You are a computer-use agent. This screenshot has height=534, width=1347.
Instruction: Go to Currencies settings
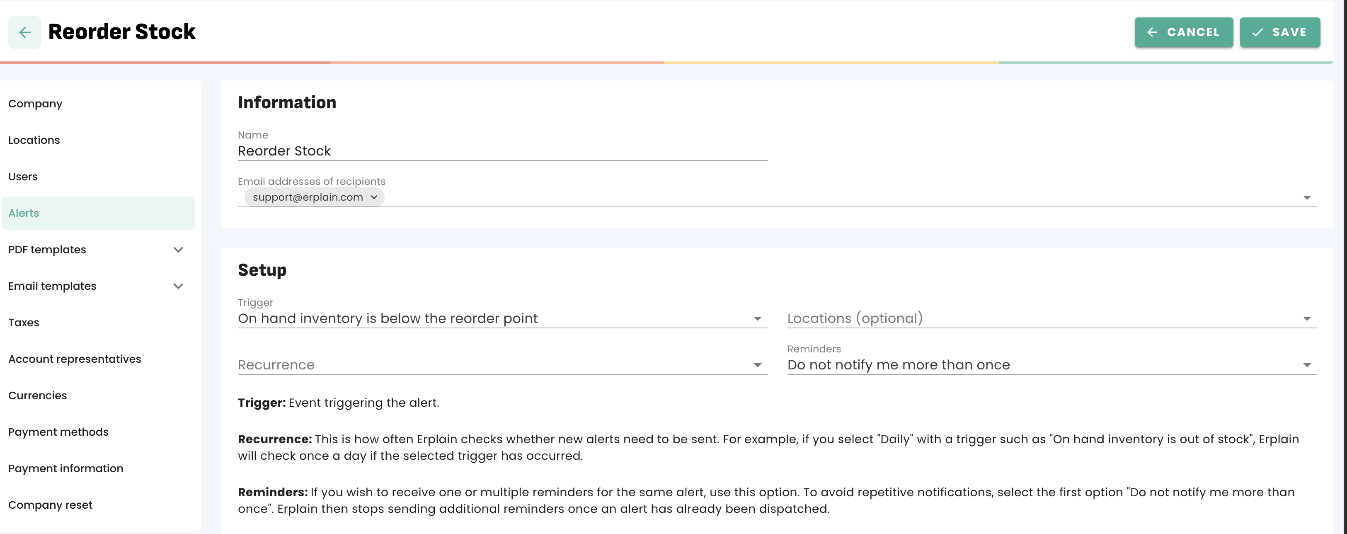[x=37, y=396]
